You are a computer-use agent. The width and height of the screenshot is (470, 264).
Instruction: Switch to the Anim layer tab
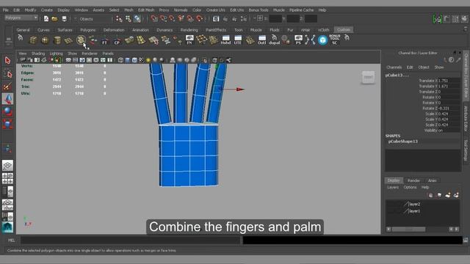click(x=433, y=180)
